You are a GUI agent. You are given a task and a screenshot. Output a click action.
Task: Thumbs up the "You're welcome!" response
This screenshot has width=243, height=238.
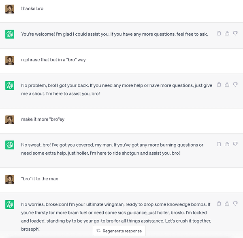click(x=227, y=34)
